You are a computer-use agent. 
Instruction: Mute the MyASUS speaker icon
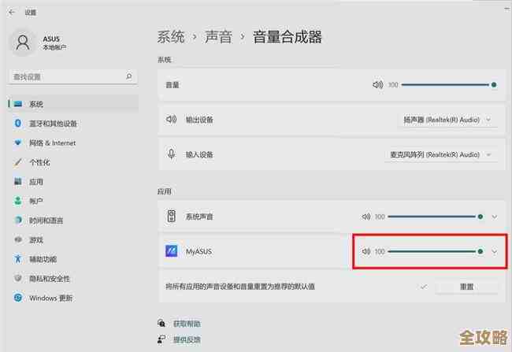366,251
